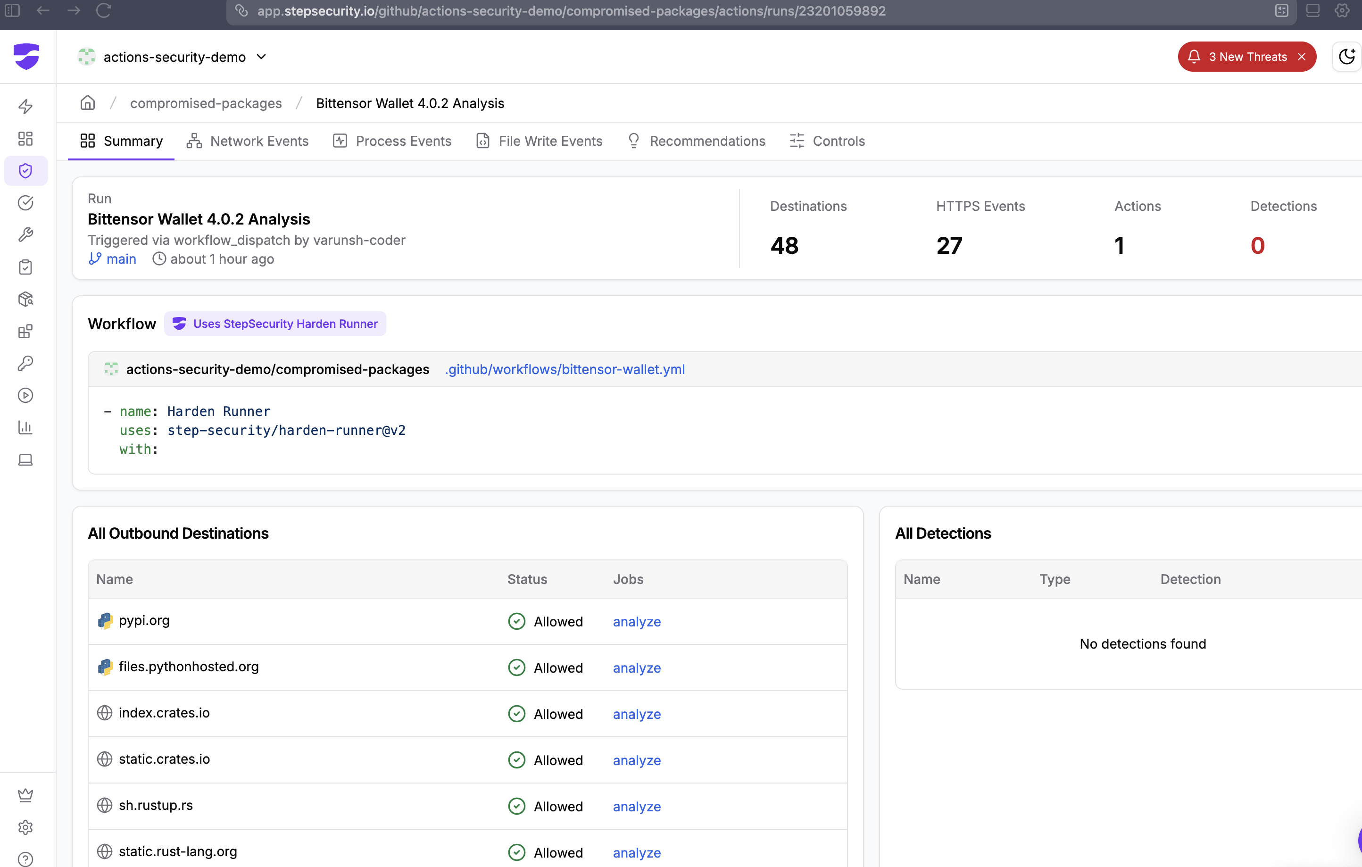Open the laptop icon in sidebar
The width and height of the screenshot is (1362, 867).
[x=25, y=460]
